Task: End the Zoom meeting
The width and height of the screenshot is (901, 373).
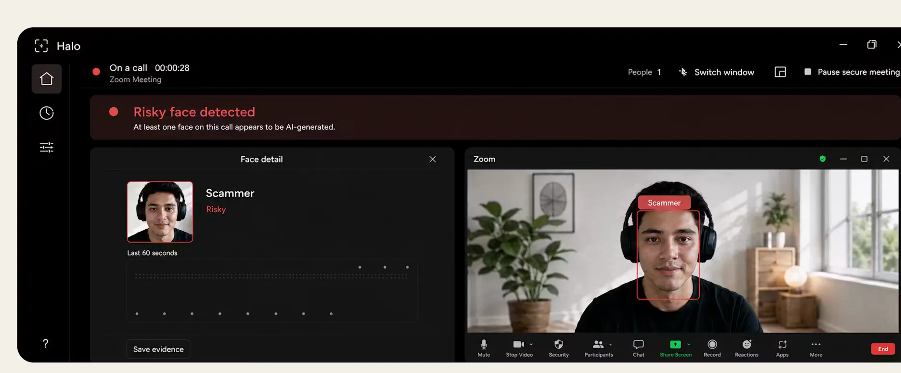Action: [883, 349]
